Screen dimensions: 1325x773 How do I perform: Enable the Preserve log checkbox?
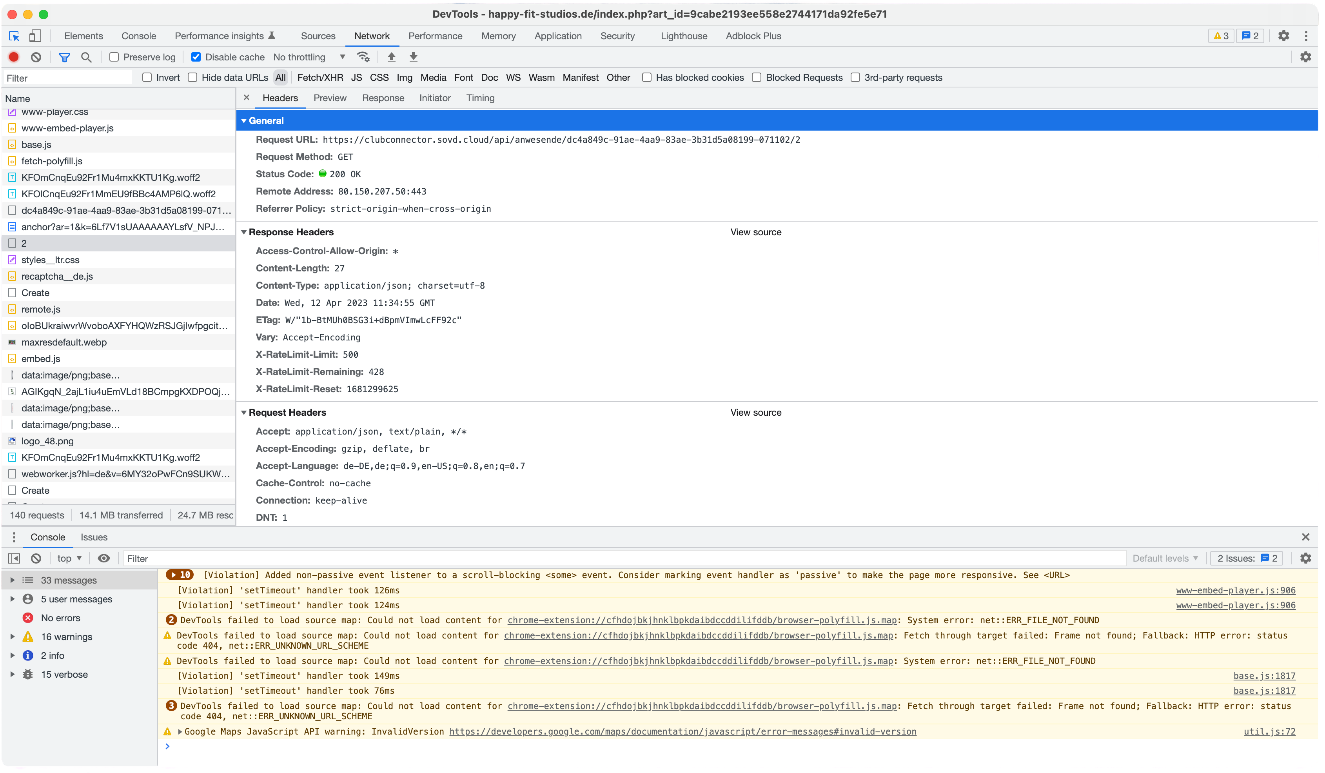(x=114, y=57)
